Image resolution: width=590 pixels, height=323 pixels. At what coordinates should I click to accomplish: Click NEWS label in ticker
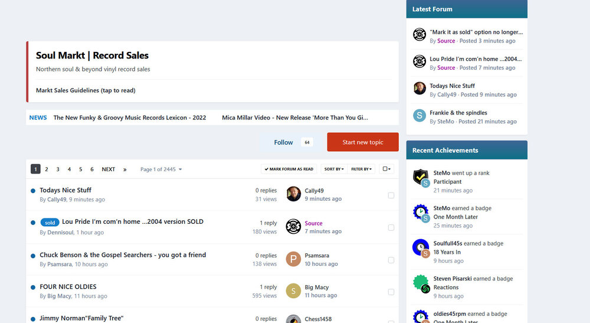(x=38, y=118)
